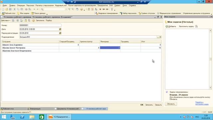Click the calendar icon in Период регистрации field
Viewport: 213px width, 120px height.
coord(60,33)
